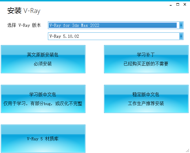Maximize the installer window
The height and width of the screenshot is (153, 190).
pyautogui.click(x=178, y=5)
